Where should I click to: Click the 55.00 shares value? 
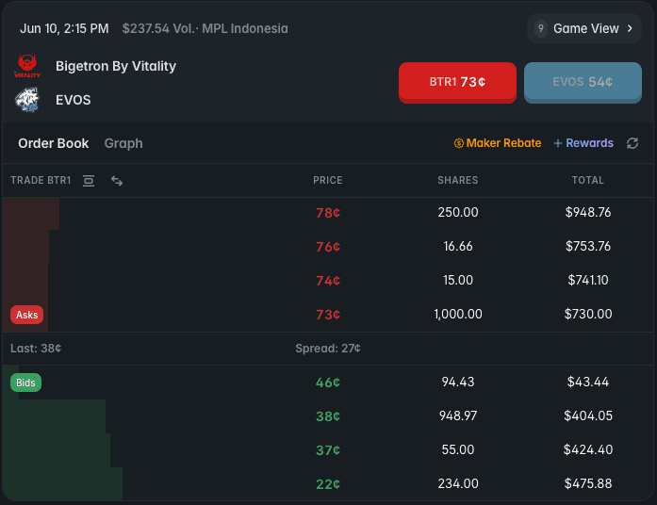pos(458,449)
